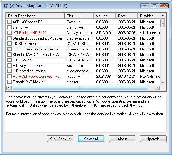Sort list by Date column header
The width and height of the screenshot is (172, 155).
(x=127, y=16)
